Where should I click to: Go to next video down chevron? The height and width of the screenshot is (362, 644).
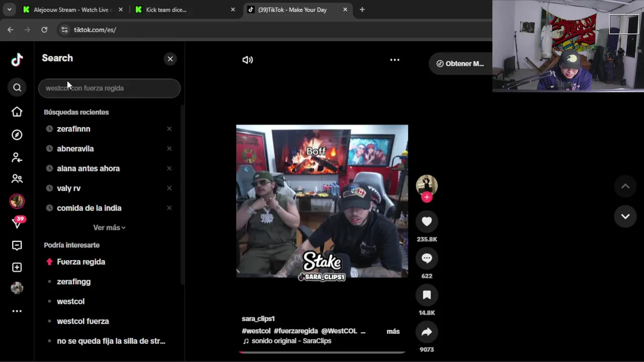625,216
